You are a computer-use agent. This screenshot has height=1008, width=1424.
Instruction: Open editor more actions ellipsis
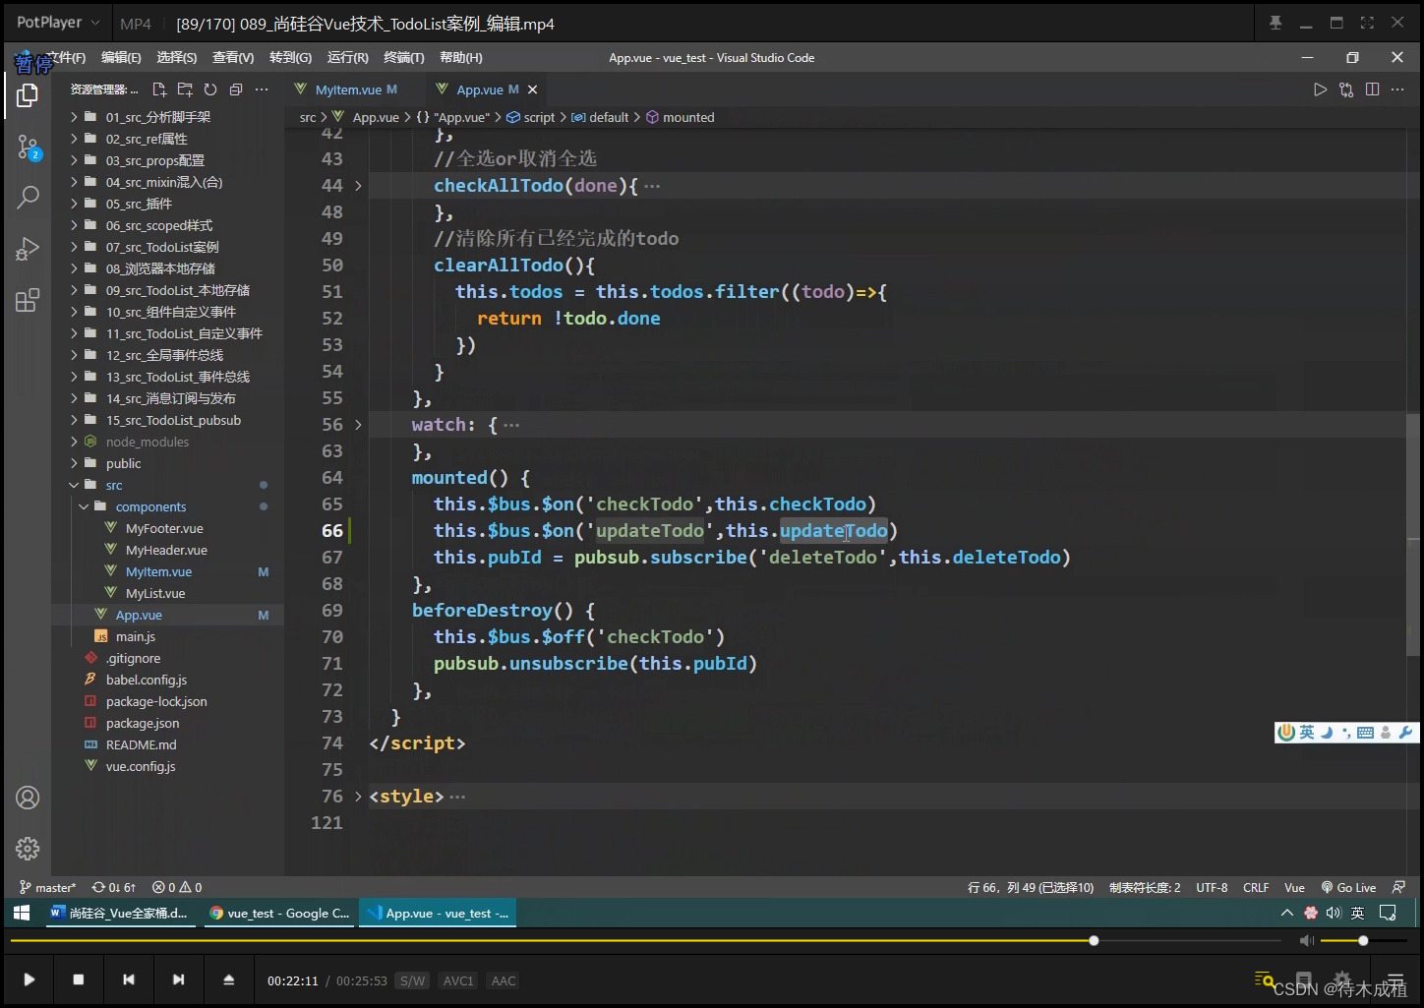(x=1397, y=89)
